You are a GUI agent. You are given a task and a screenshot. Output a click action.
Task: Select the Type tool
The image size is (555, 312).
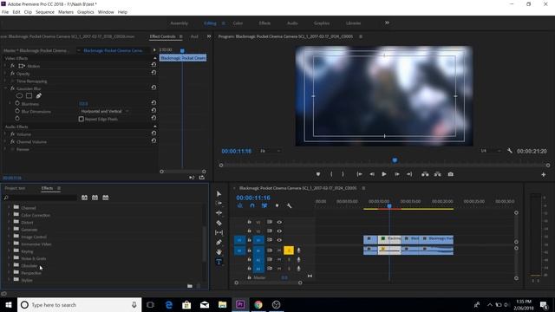point(219,262)
